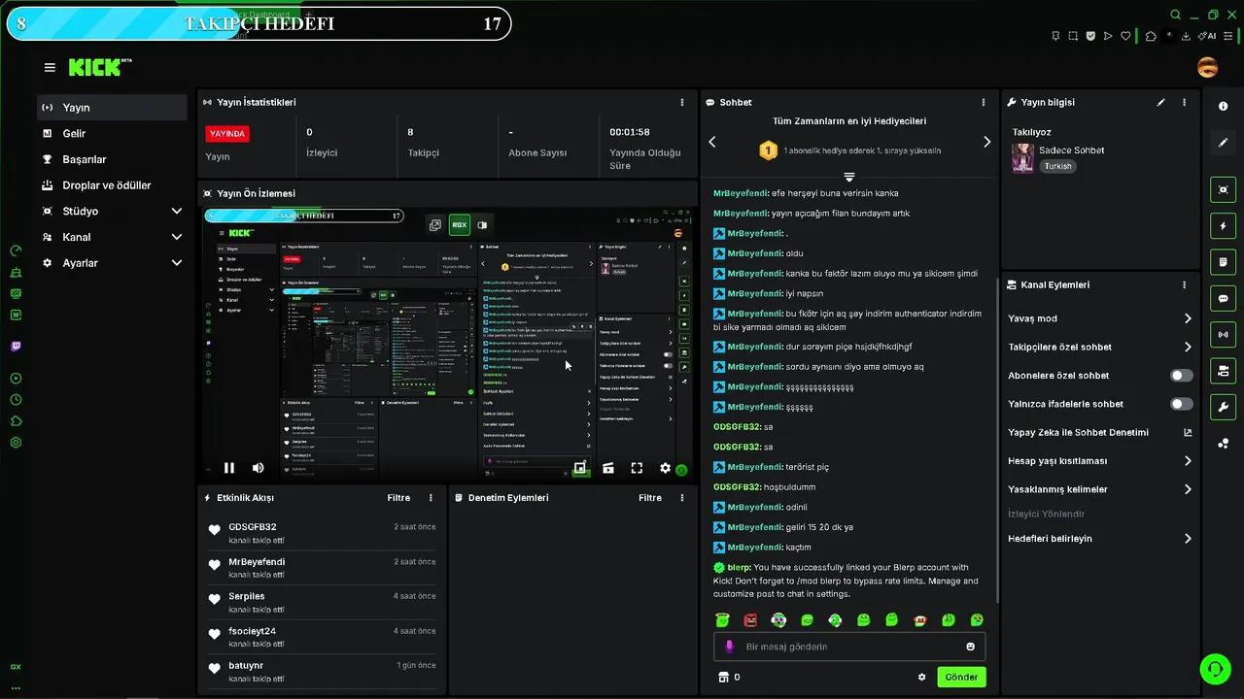Screen dimensions: 1244x699
Task: Go to Droplar ve ödüller
Action: [112, 185]
